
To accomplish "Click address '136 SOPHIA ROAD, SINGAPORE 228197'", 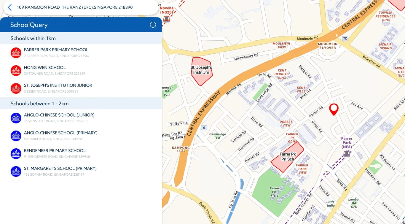I will coord(54,174).
